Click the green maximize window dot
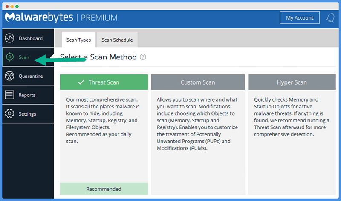Image resolution: width=341 pixels, height=201 pixels. pyautogui.click(x=17, y=6)
